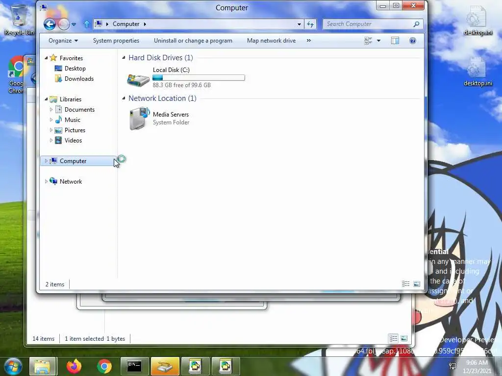The image size is (502, 376).
Task: Collapse the Libraries group
Action: (x=46, y=99)
